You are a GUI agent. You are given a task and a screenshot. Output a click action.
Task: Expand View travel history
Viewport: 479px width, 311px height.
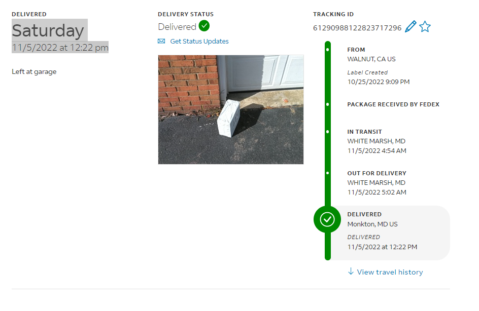[x=390, y=272]
